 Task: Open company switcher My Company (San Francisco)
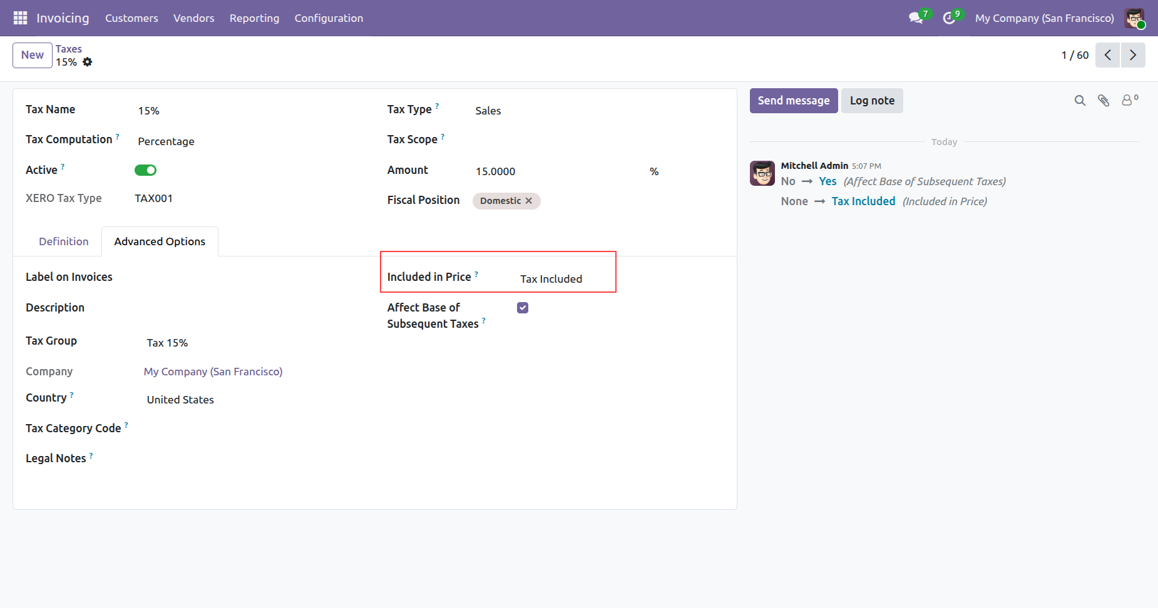[x=1044, y=18]
